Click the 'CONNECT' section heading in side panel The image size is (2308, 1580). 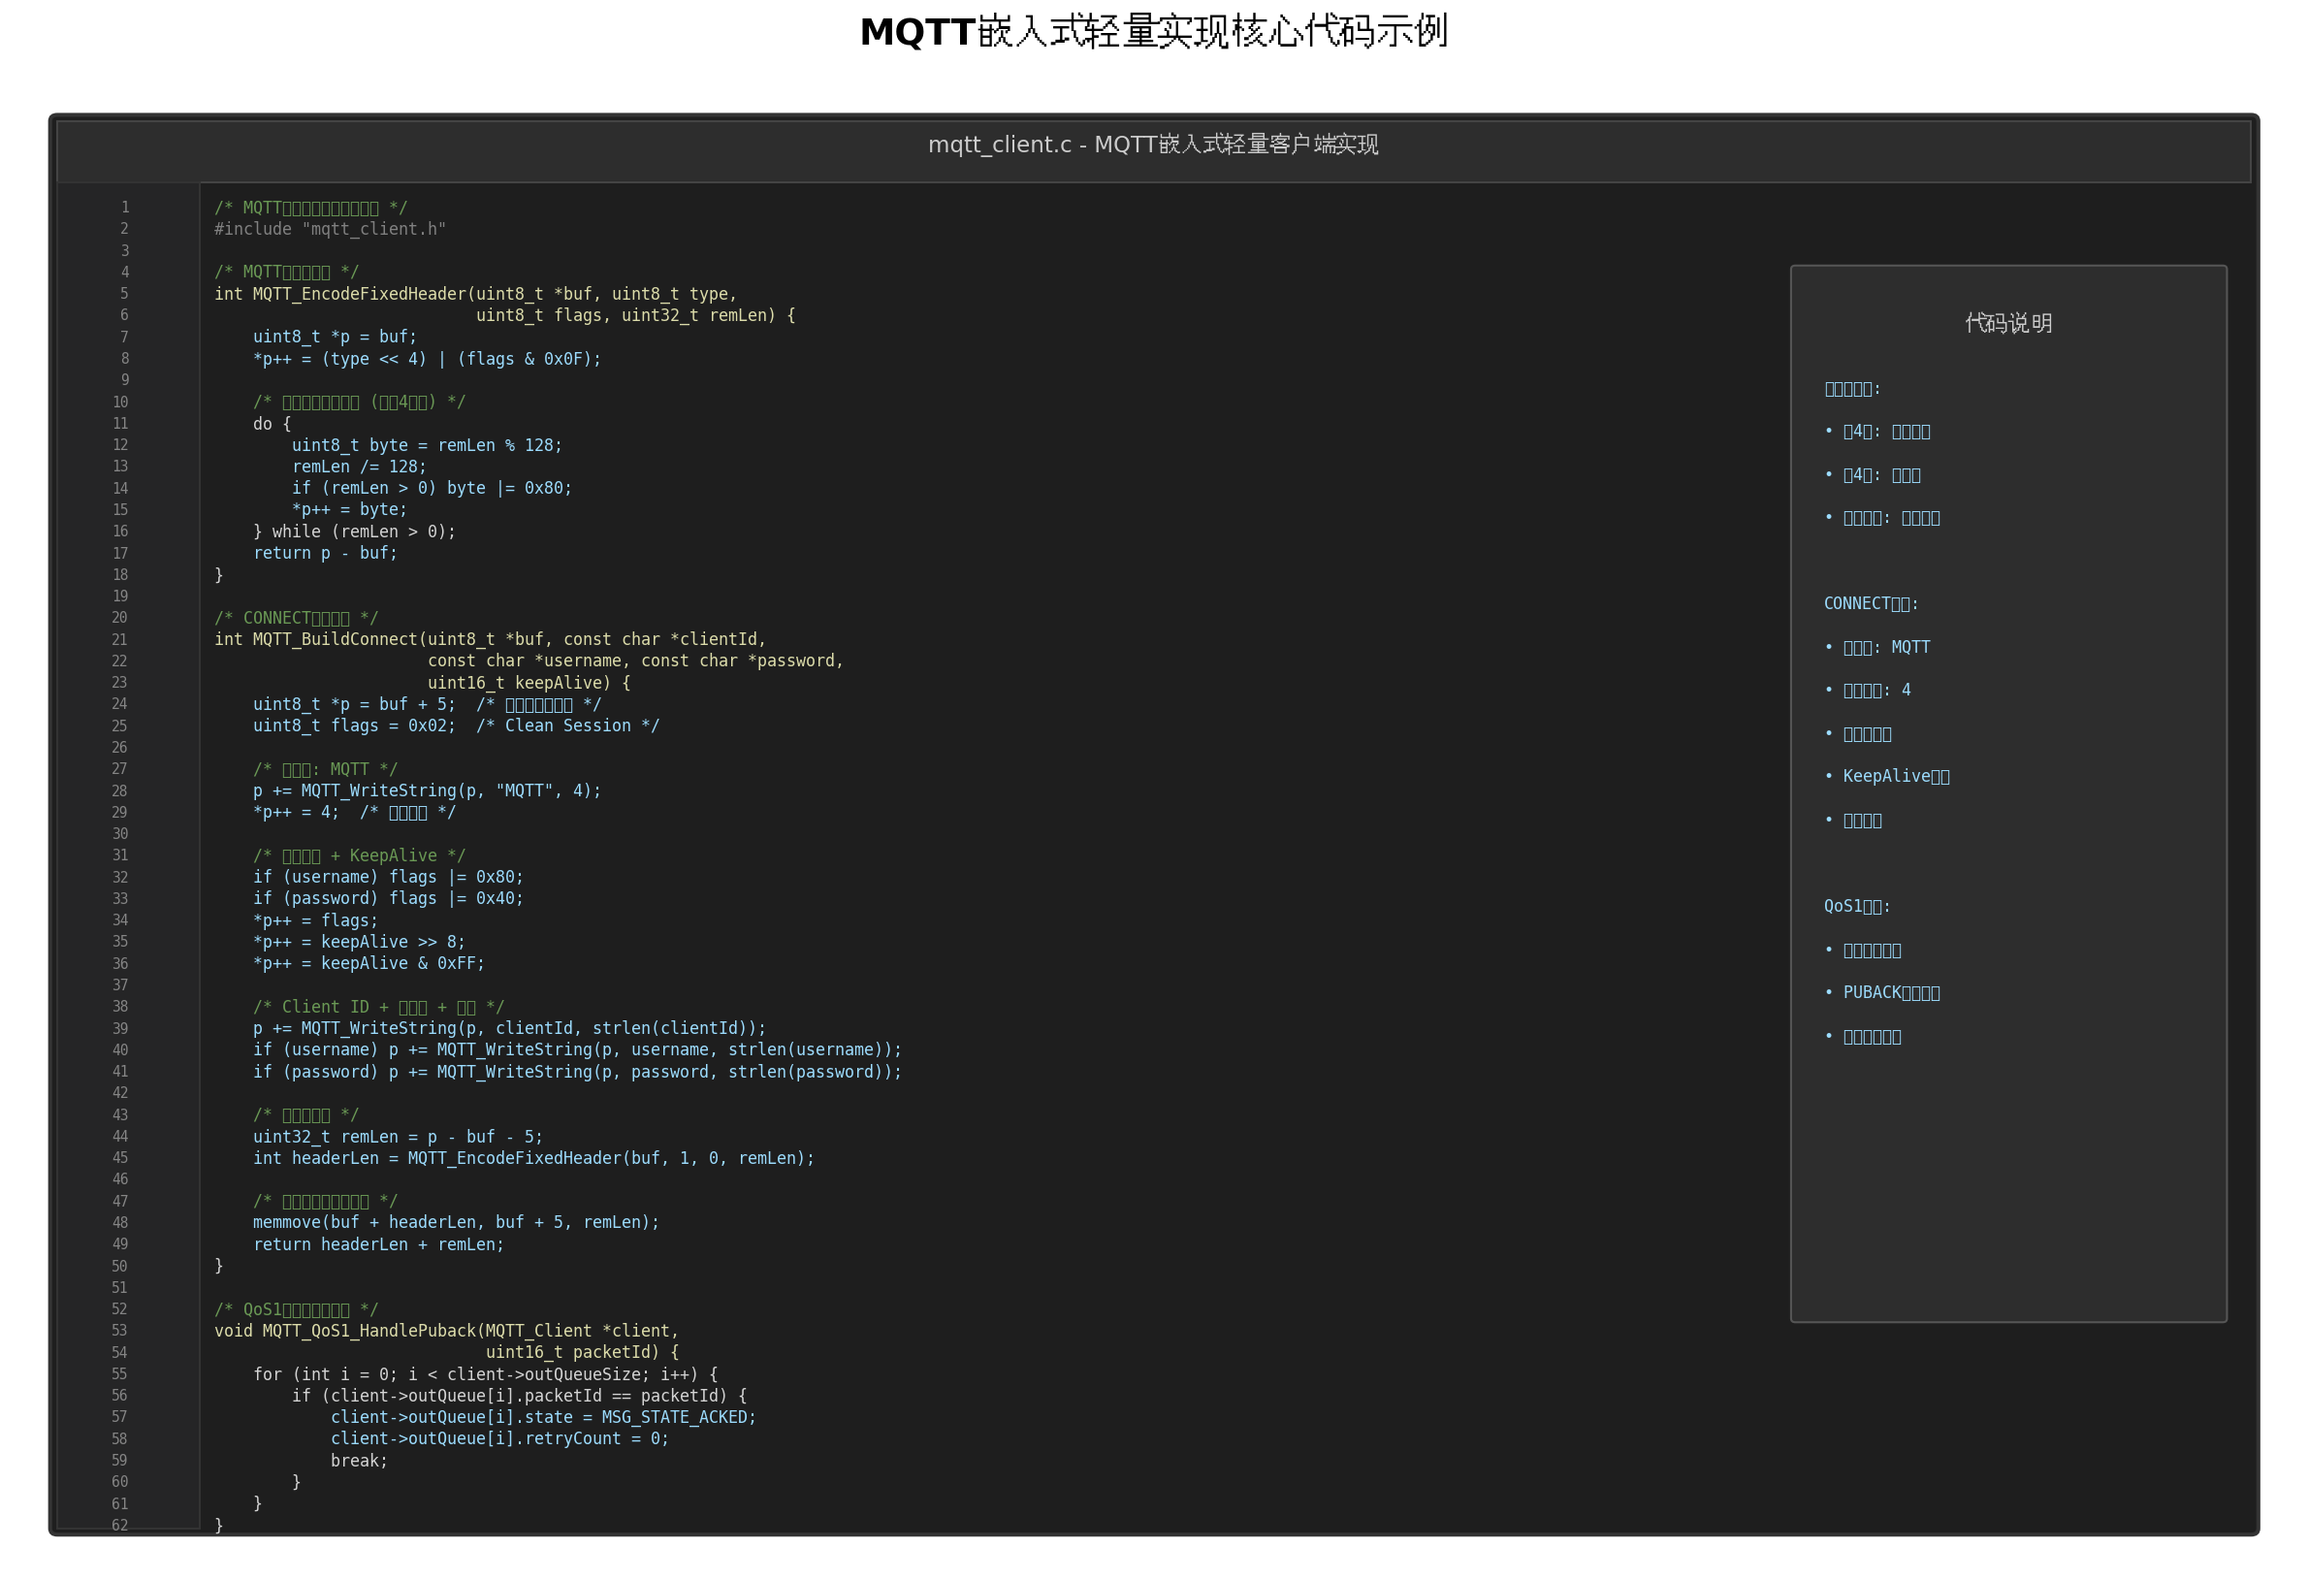[1871, 602]
